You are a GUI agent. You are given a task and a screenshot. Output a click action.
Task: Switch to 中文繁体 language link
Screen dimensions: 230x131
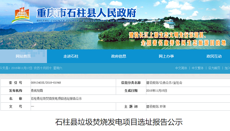(x=198, y=68)
